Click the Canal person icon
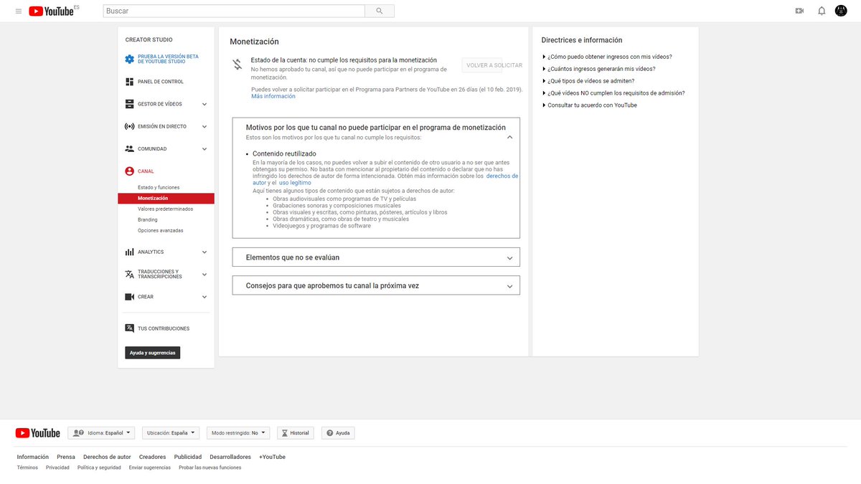The height and width of the screenshot is (484, 861). tap(129, 171)
